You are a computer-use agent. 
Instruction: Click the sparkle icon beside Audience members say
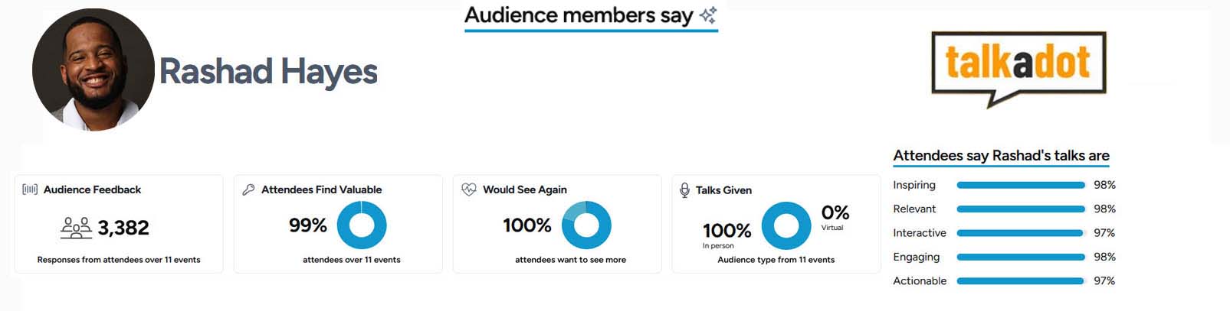tap(708, 15)
